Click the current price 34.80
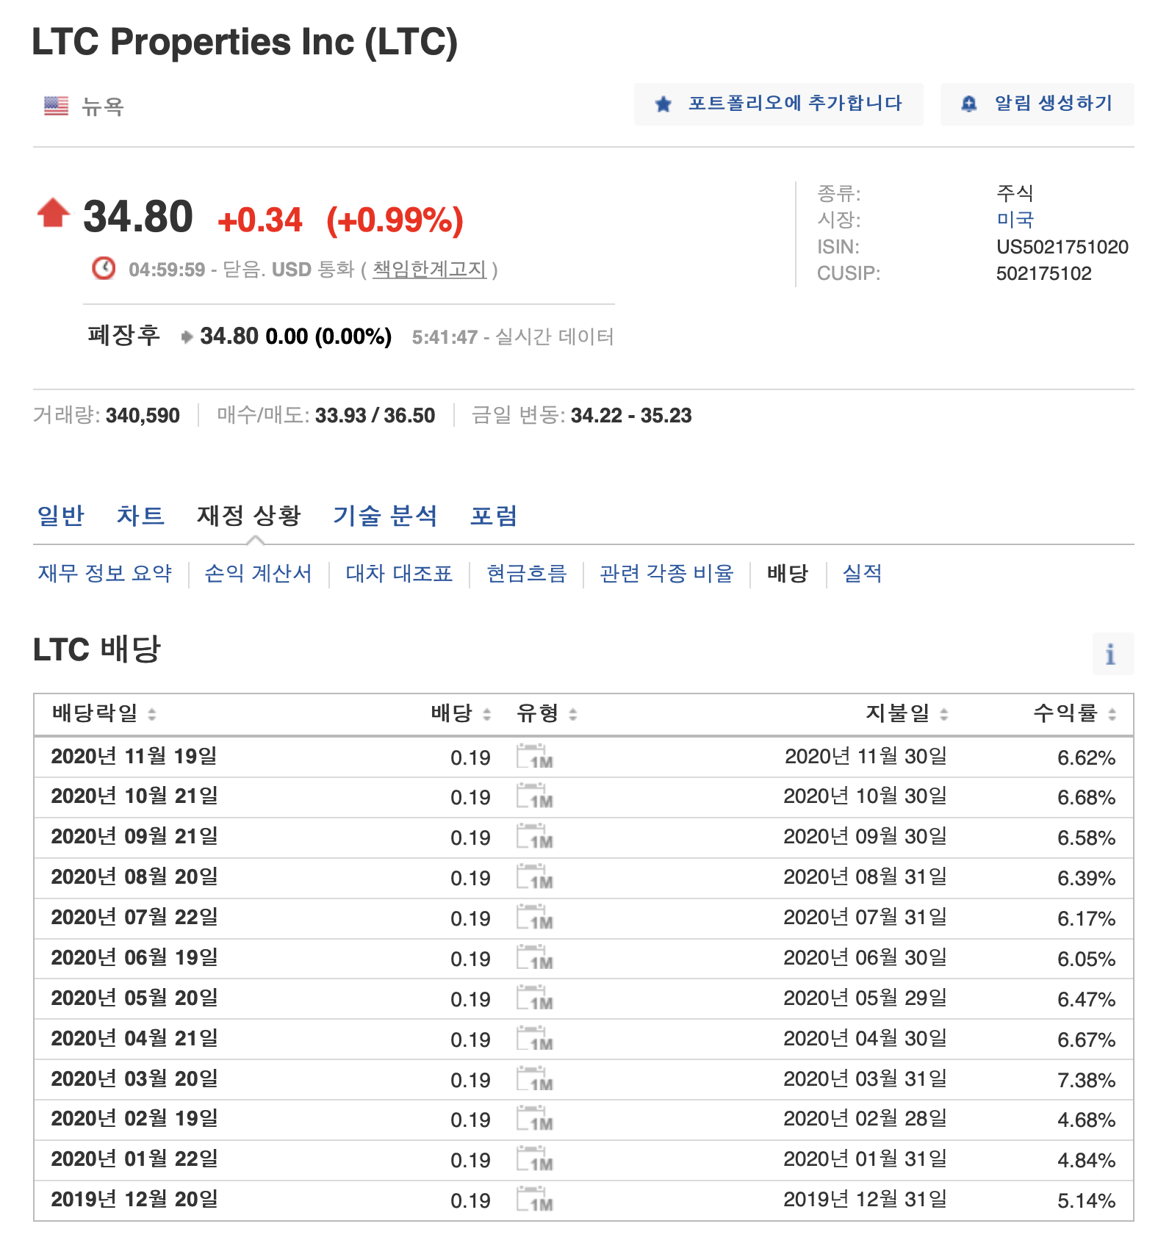The image size is (1158, 1243). tap(138, 217)
